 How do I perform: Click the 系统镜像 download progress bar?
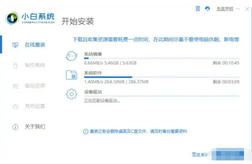[x=161, y=58]
